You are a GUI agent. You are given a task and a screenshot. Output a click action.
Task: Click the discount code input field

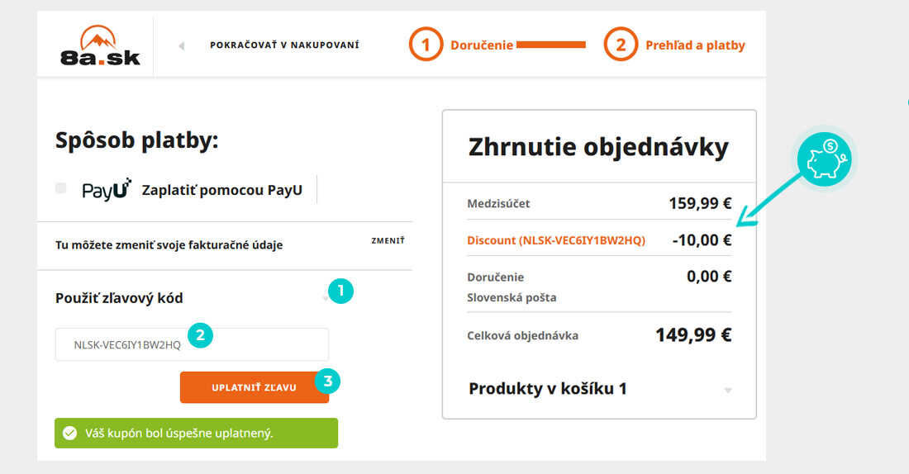(x=192, y=345)
